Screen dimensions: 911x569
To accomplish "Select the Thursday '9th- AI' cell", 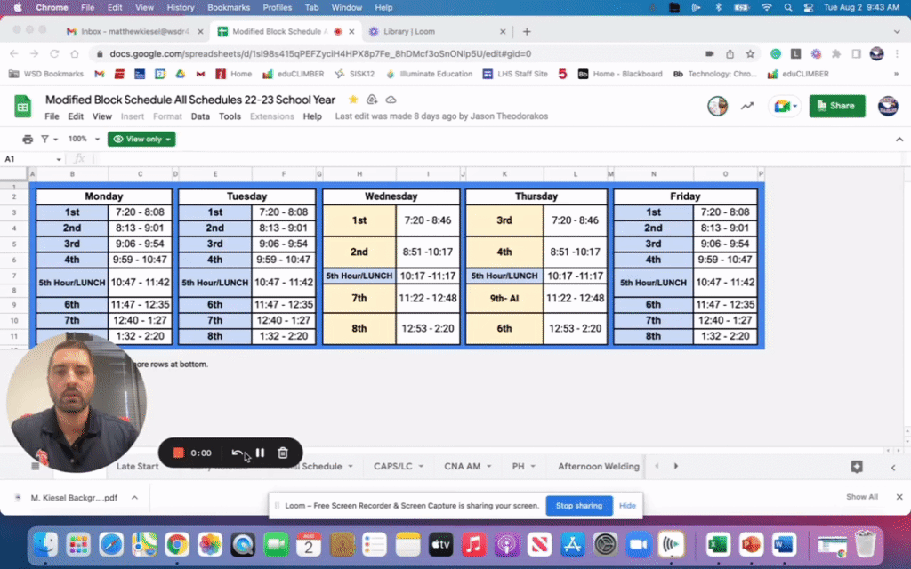I will click(504, 299).
